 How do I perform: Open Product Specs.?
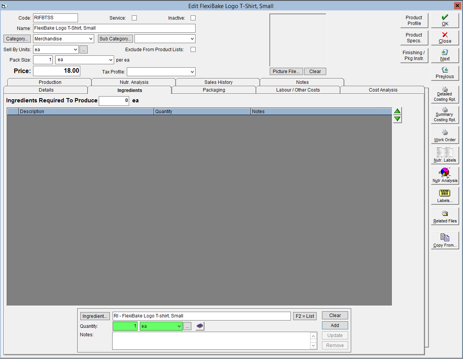click(x=414, y=38)
